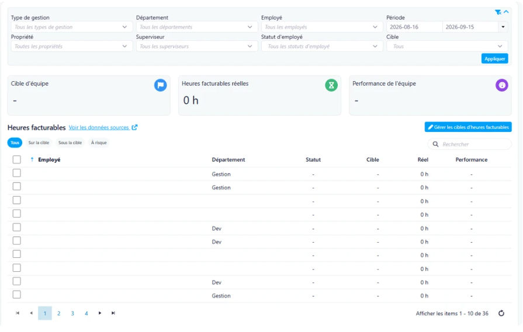Click the Appliquer button
Viewport: 523px width, 332px height.
point(494,58)
